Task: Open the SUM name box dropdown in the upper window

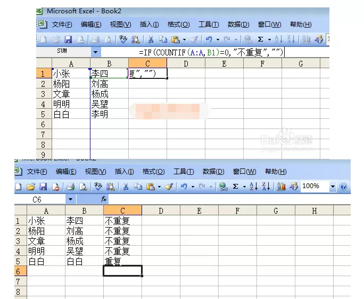Action: click(95, 52)
